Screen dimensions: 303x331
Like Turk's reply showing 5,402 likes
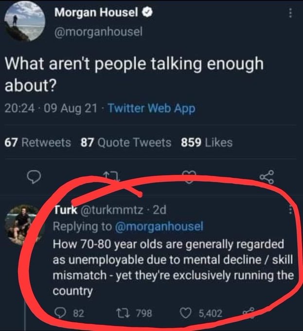click(186, 313)
